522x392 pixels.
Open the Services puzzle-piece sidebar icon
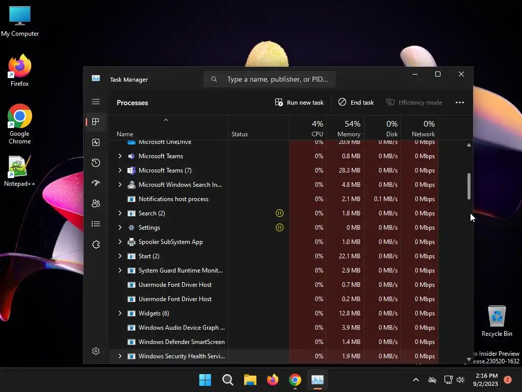click(x=96, y=244)
